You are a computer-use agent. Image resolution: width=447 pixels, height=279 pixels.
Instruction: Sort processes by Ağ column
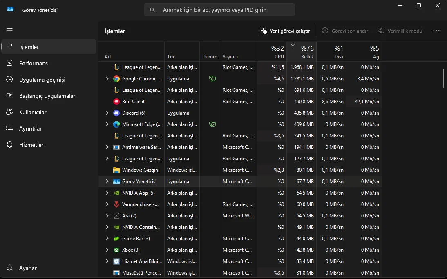pyautogui.click(x=364, y=51)
